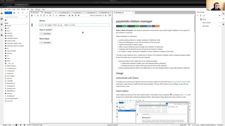The width and height of the screenshot is (225, 126).
Task: Open the Tabs menu
Action: tap(32, 9)
